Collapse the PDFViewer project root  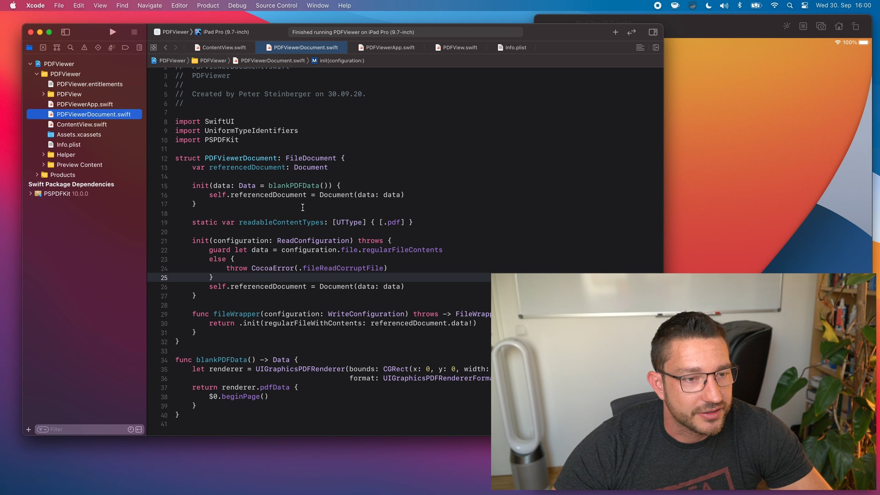pyautogui.click(x=30, y=64)
